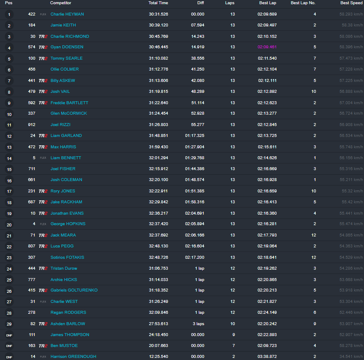Click total time 27:53.613
The width and height of the screenshot is (364, 360).
click(158, 323)
